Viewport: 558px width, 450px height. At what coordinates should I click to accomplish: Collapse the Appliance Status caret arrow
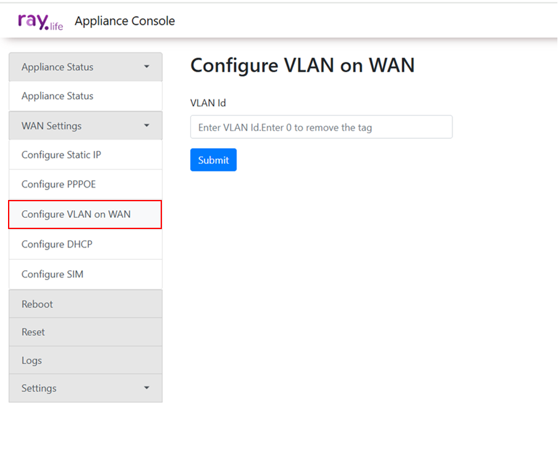[x=146, y=67]
